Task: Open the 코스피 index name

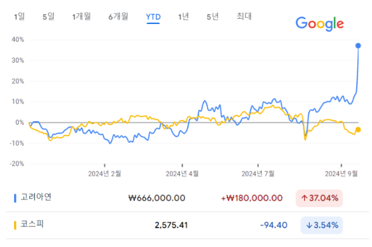Action: pos(32,224)
